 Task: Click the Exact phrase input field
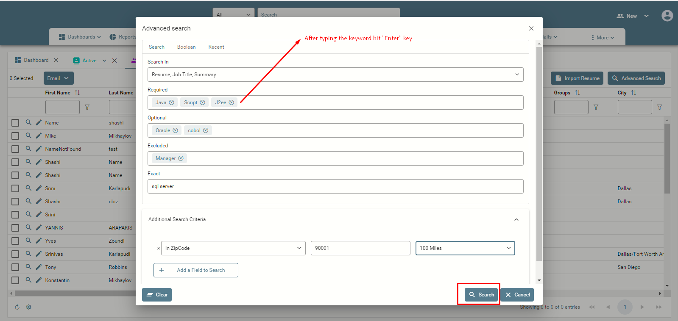(x=335, y=186)
